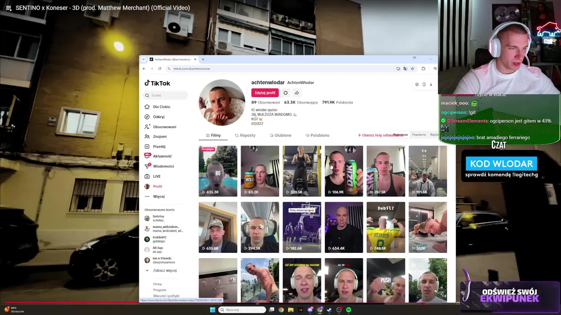The image size is (561, 315).
Task: Switch to Reposty tab
Action: pos(245,135)
